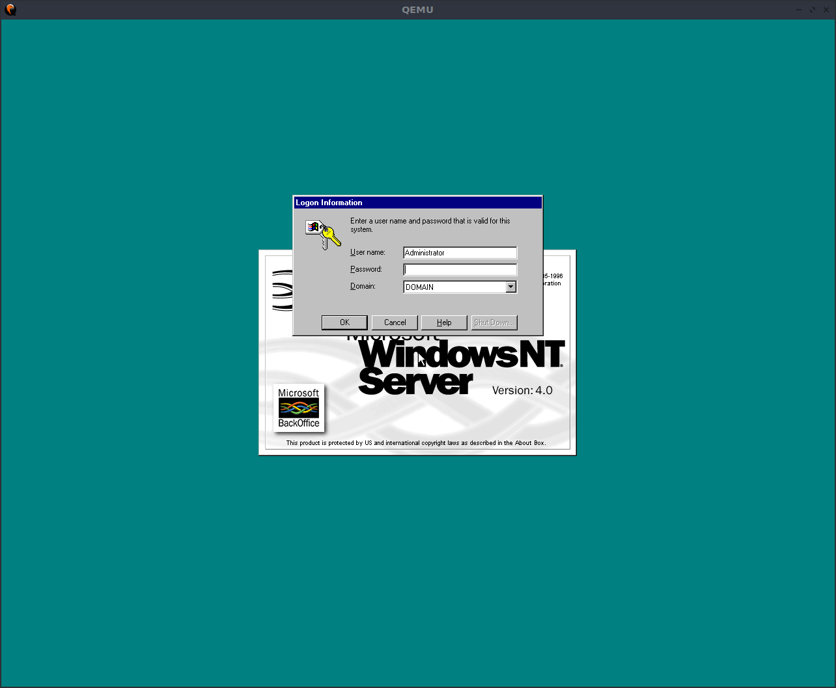Click the 'Enter a user name and password' instruction
This screenshot has height=688, width=836.
[430, 225]
